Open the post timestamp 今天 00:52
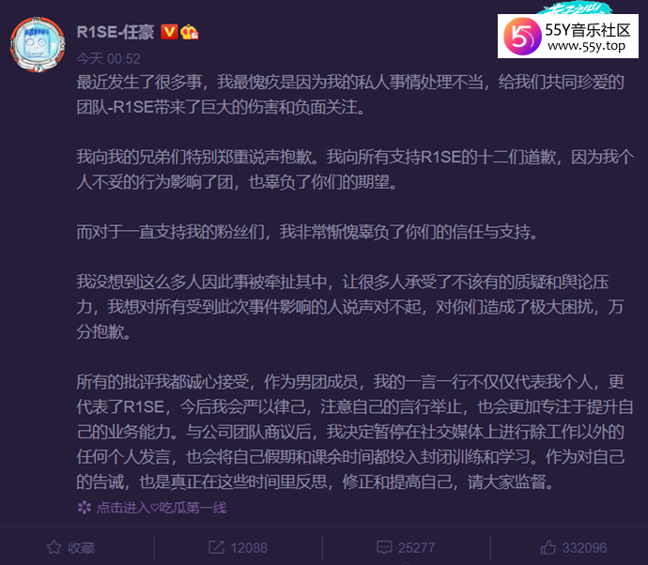Viewport: 648px width, 565px height. click(x=108, y=58)
